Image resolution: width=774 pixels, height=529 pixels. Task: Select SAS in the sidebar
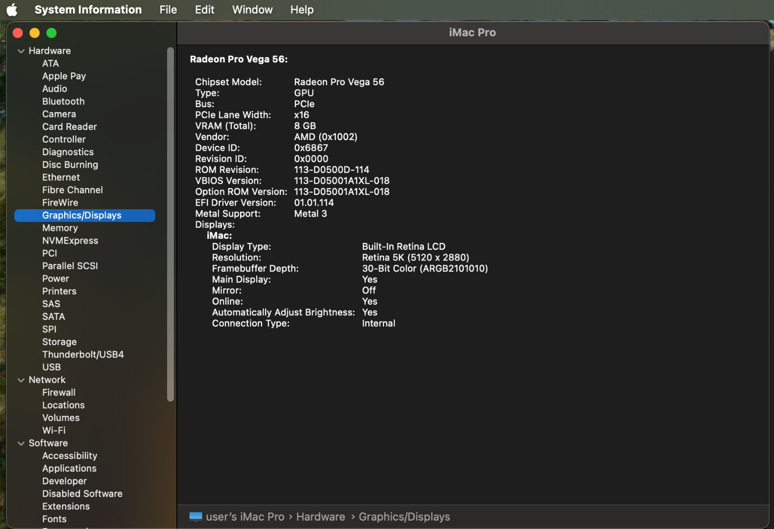(x=51, y=304)
